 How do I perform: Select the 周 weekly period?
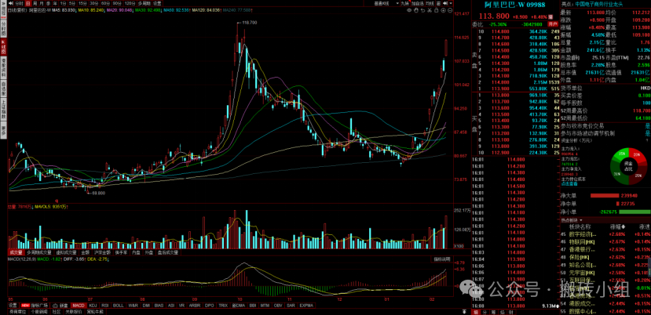coord(35,3)
